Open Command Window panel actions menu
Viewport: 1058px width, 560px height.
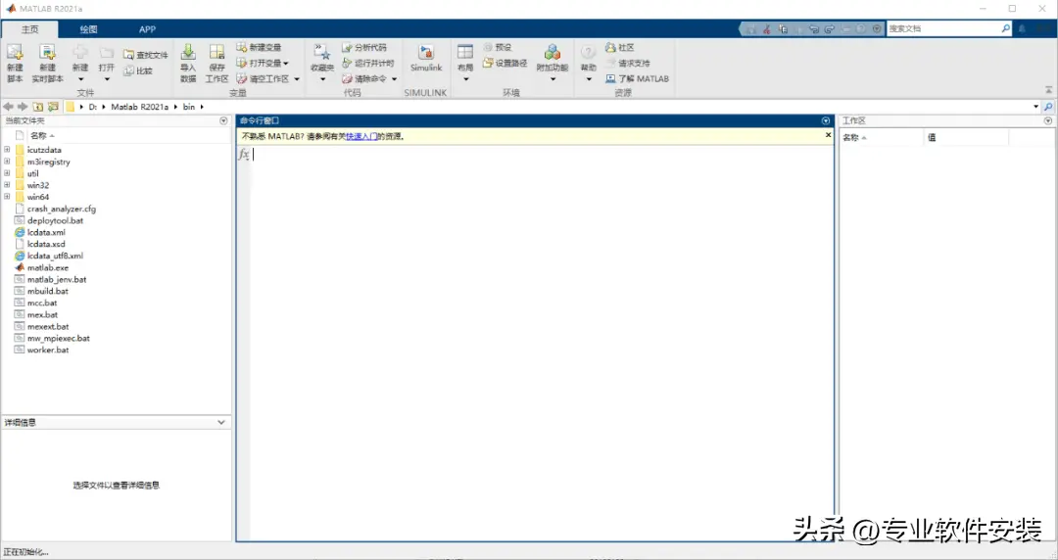coord(825,120)
